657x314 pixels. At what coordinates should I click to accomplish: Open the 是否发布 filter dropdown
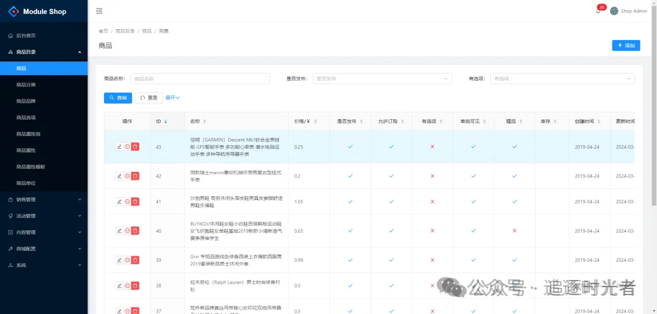(382, 78)
